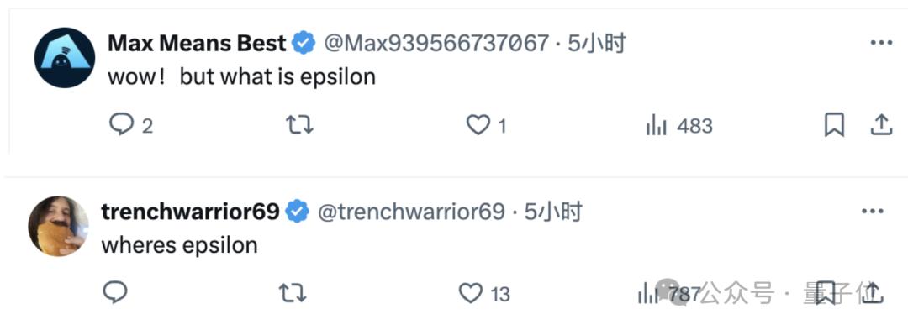908x330 pixels.
Task: Retweet the 'what is epsilon' post
Action: (x=300, y=125)
